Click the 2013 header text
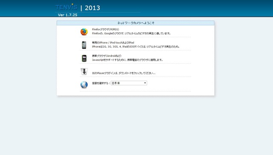Screen dimensions: 273x155 [x=93, y=8]
